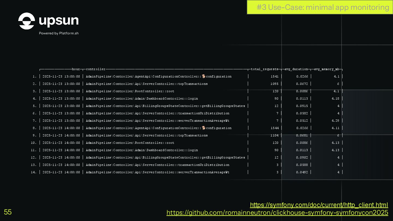Viewport: 393px width, 221px height.
Task: Click row 9 ServerController::topTransactions controller text
Action: (x=147, y=135)
